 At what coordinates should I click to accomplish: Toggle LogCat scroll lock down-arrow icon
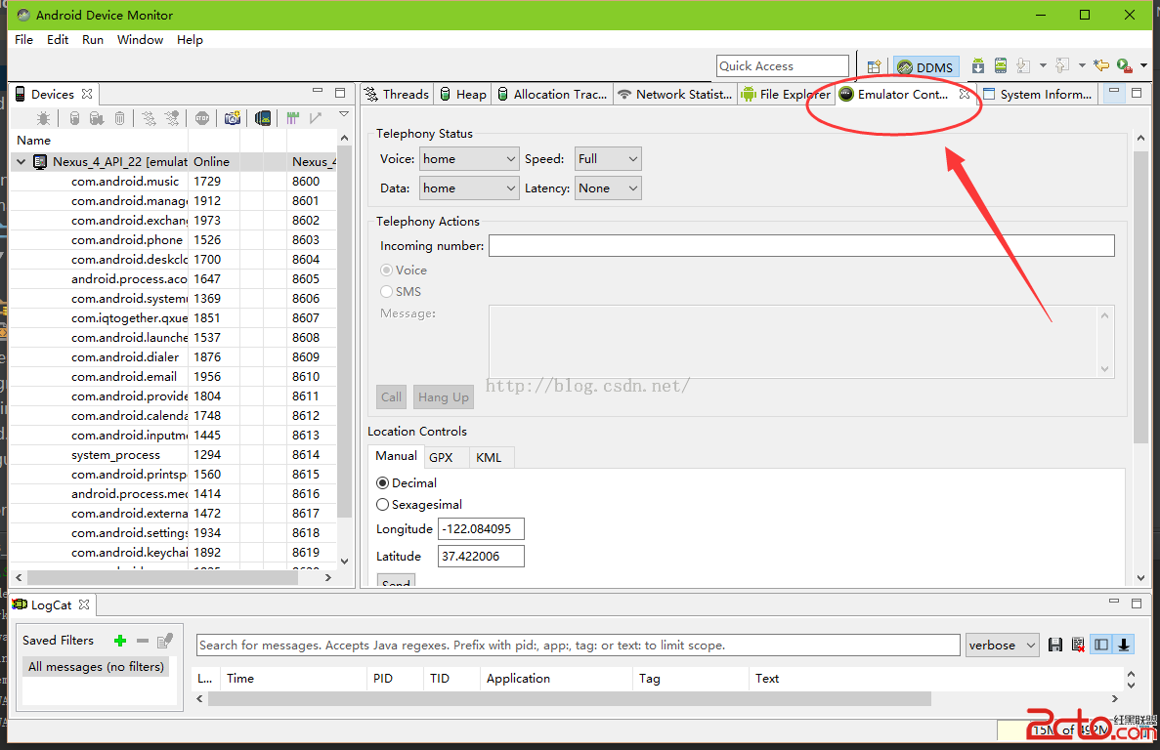click(x=1124, y=646)
